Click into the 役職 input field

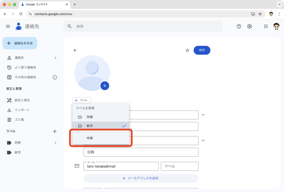[141, 152]
